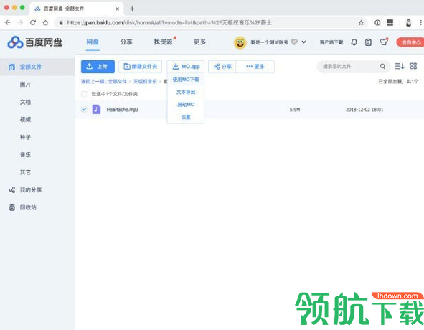Open the 更多 top navigation tab

[x=200, y=42]
